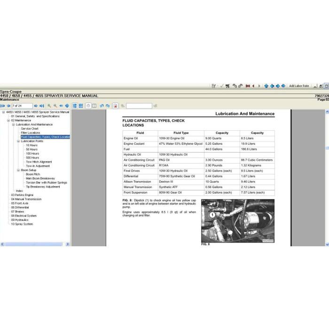This screenshot has width=329, height=329.
Task: Go to previous page arrow
Action: (x=8, y=106)
